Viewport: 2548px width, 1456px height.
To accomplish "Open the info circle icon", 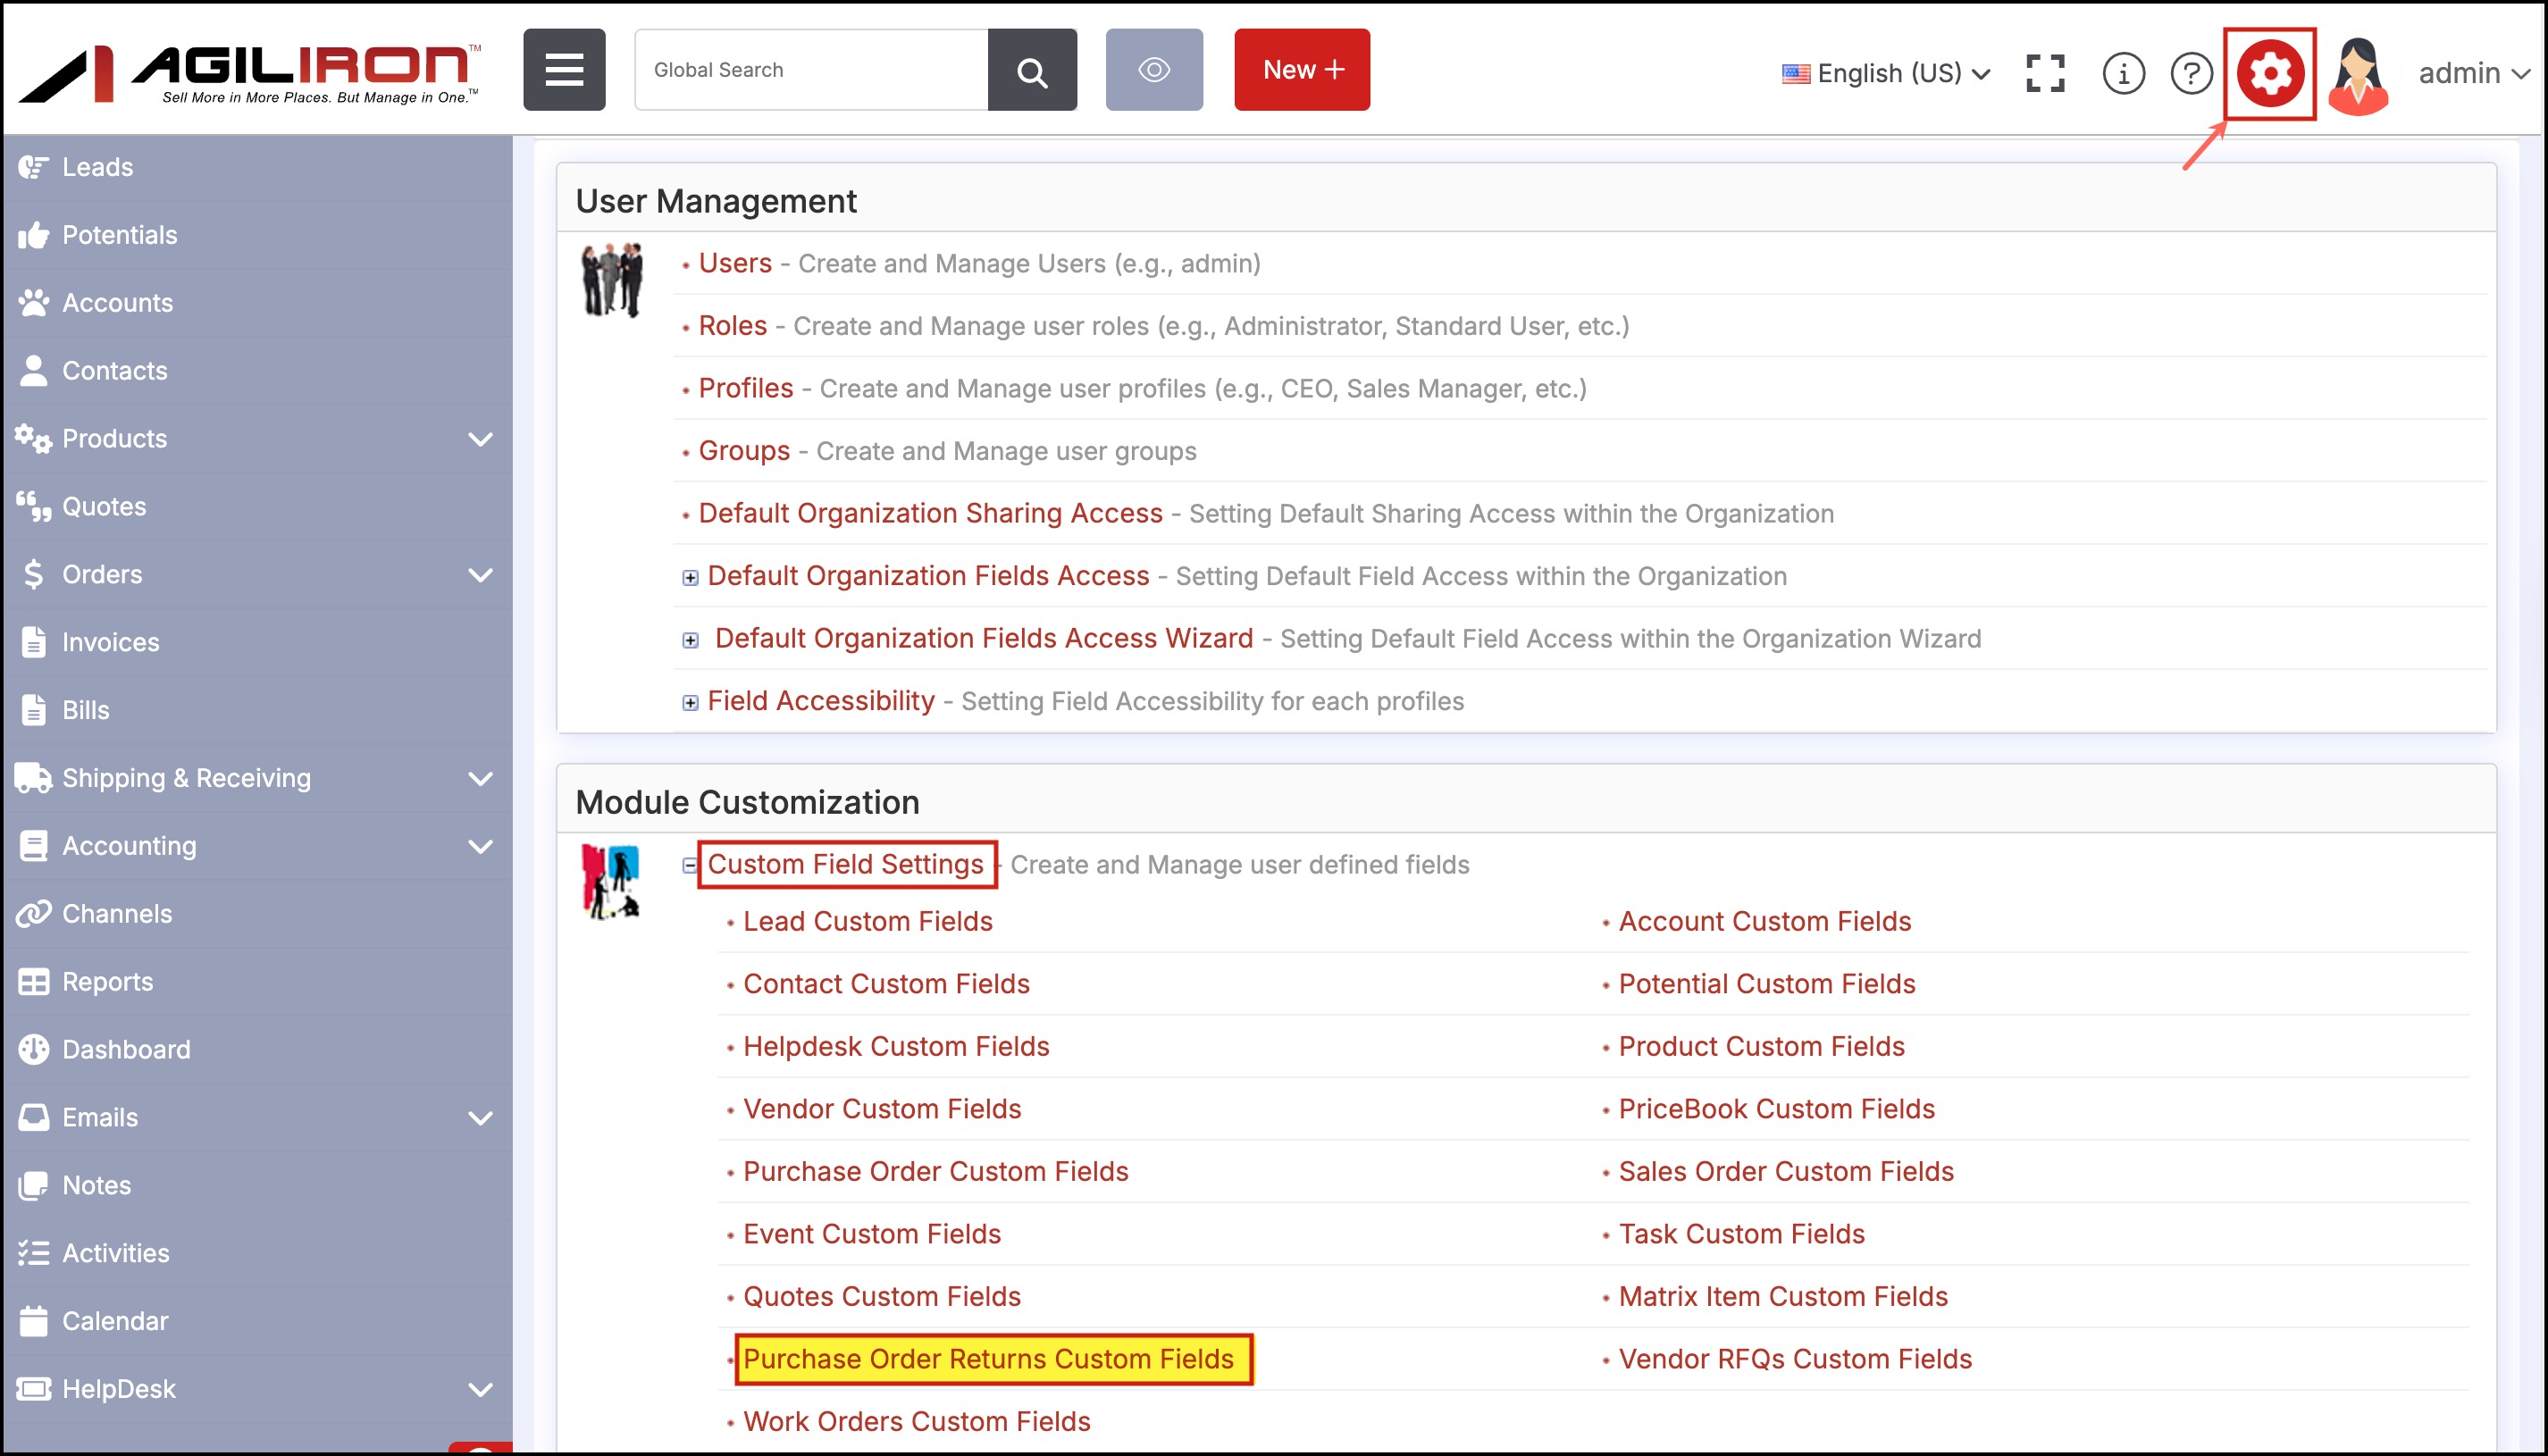I will (x=2123, y=73).
